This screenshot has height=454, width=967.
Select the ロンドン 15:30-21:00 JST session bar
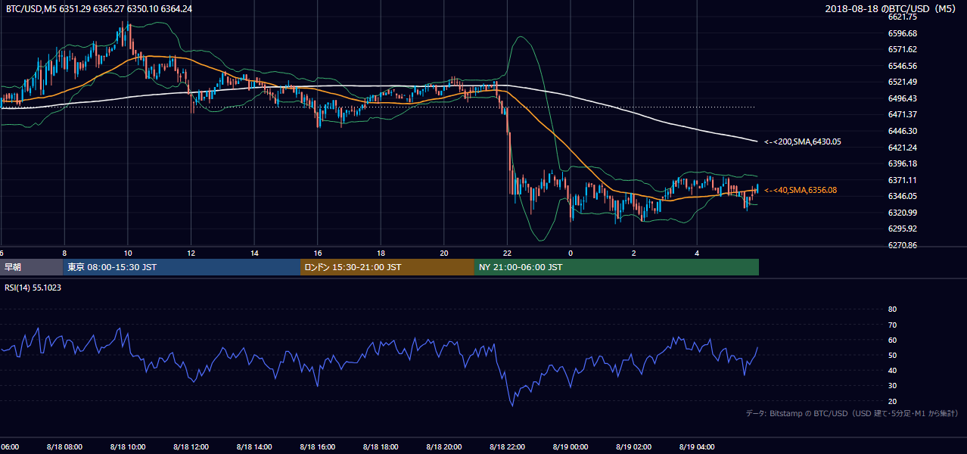387,267
